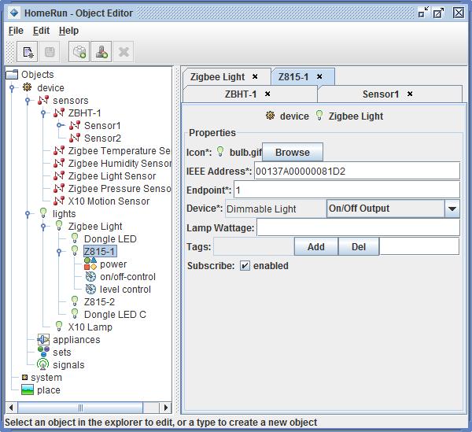Viewport: 472px width, 432px height.
Task: Click the Lamp Wattage input field
Action: click(x=358, y=227)
